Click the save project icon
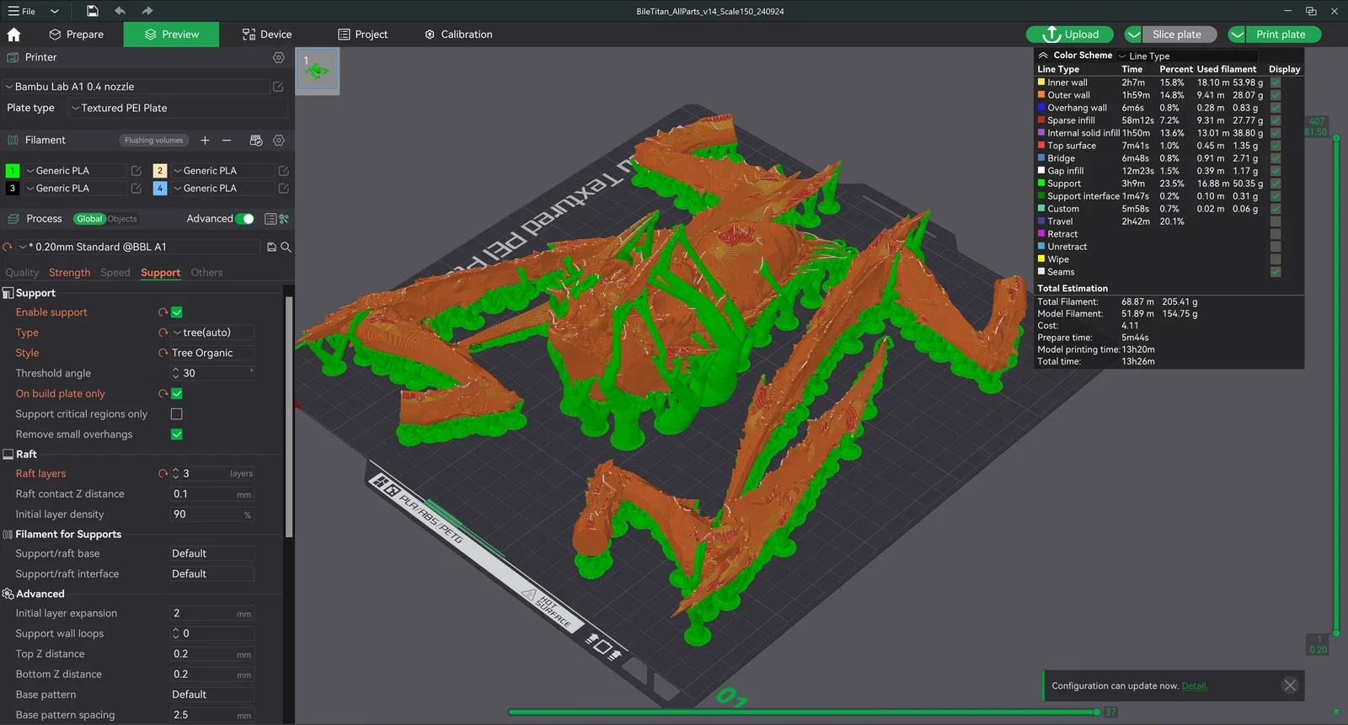 [93, 11]
